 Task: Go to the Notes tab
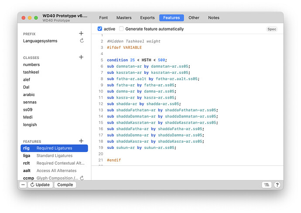(x=214, y=18)
